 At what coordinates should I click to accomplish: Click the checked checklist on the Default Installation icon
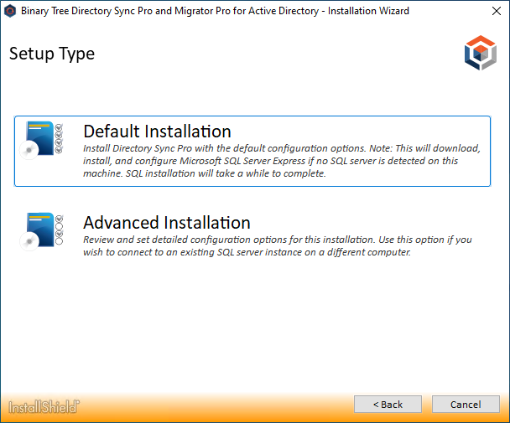tap(59, 139)
